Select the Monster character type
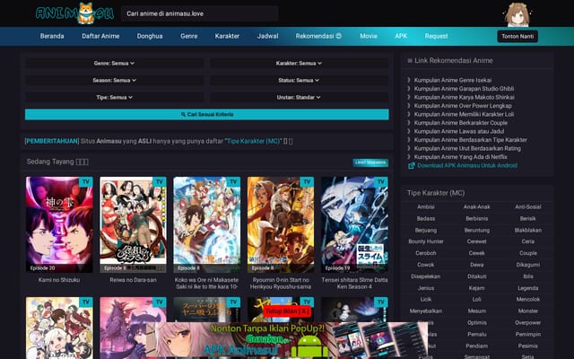This screenshot has height=359, width=574. (x=528, y=311)
